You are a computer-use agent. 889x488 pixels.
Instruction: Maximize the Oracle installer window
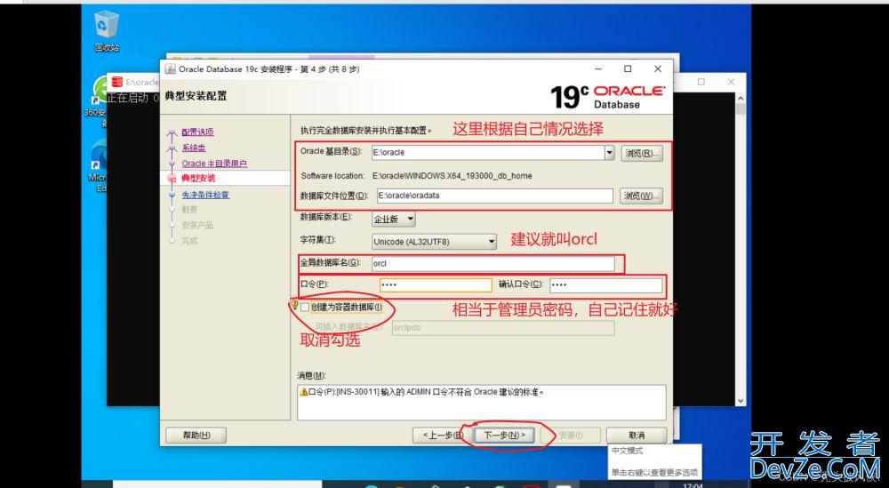point(628,69)
